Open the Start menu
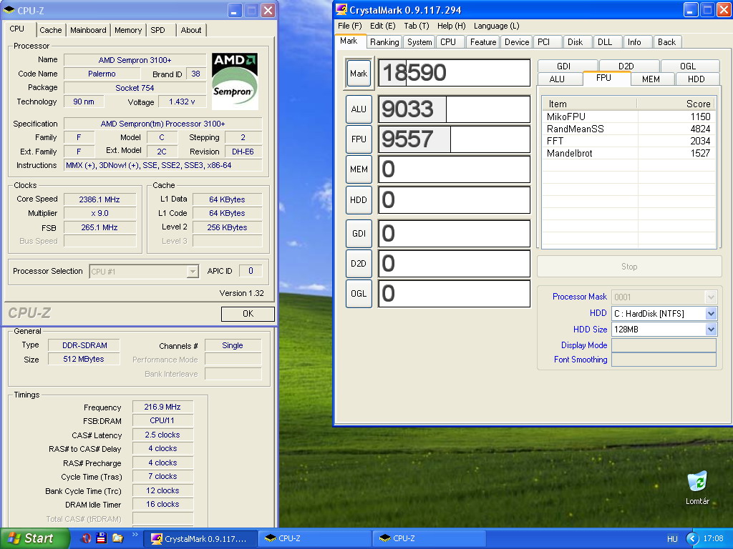 34,538
